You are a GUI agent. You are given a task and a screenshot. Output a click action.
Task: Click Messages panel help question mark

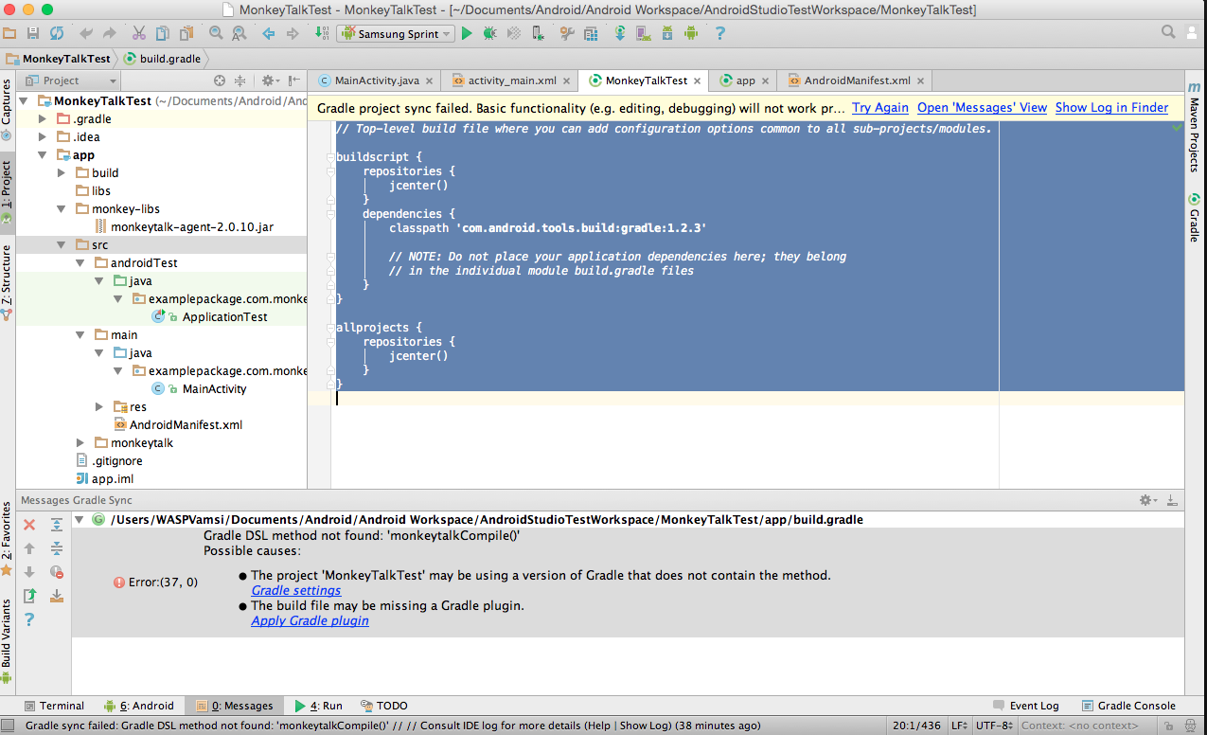(x=29, y=619)
